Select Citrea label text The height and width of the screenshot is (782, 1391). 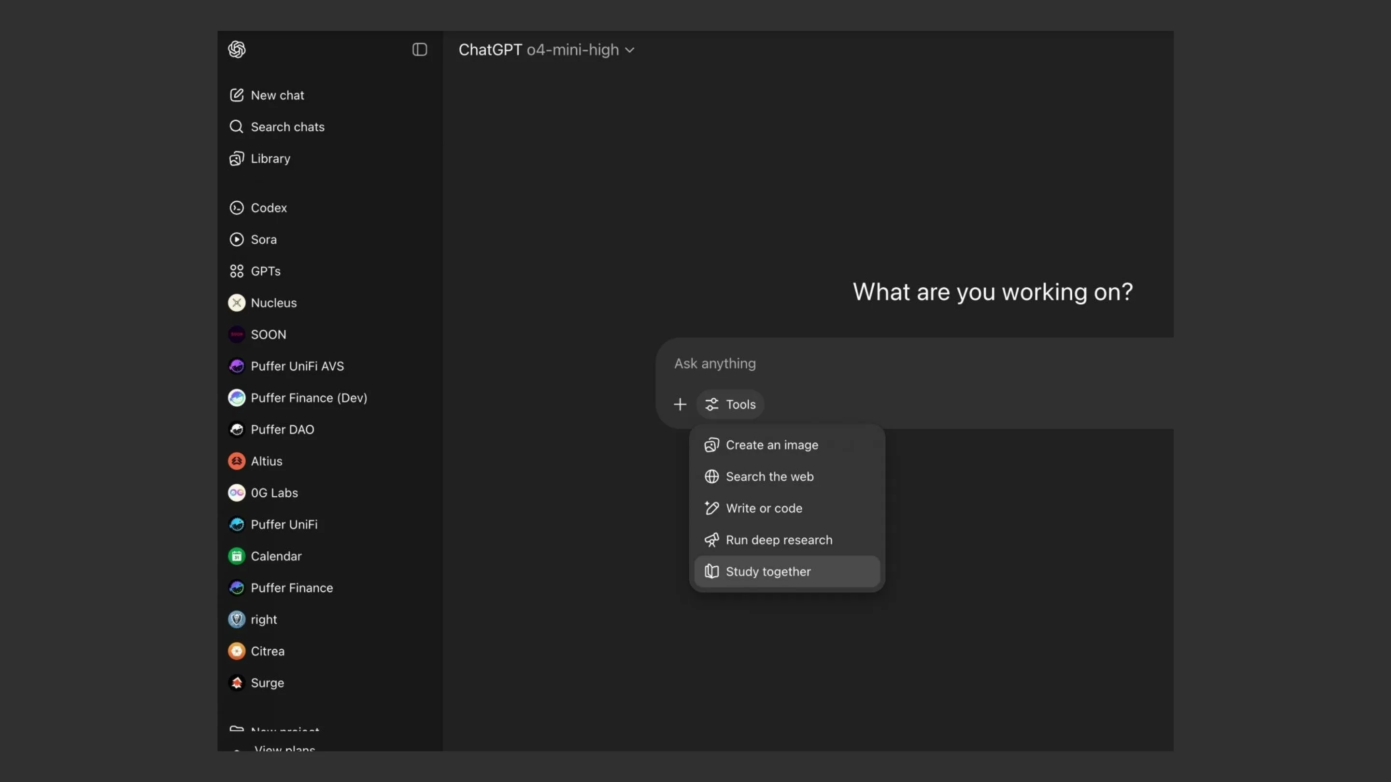pyautogui.click(x=268, y=651)
